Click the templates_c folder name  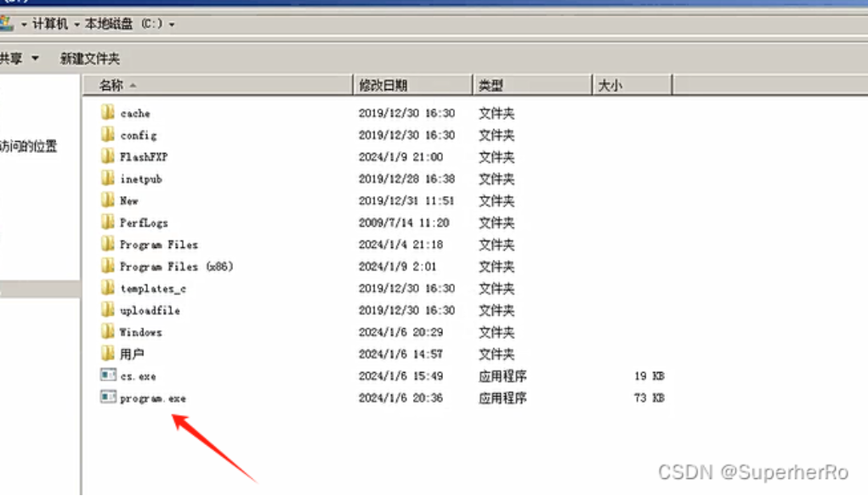153,289
